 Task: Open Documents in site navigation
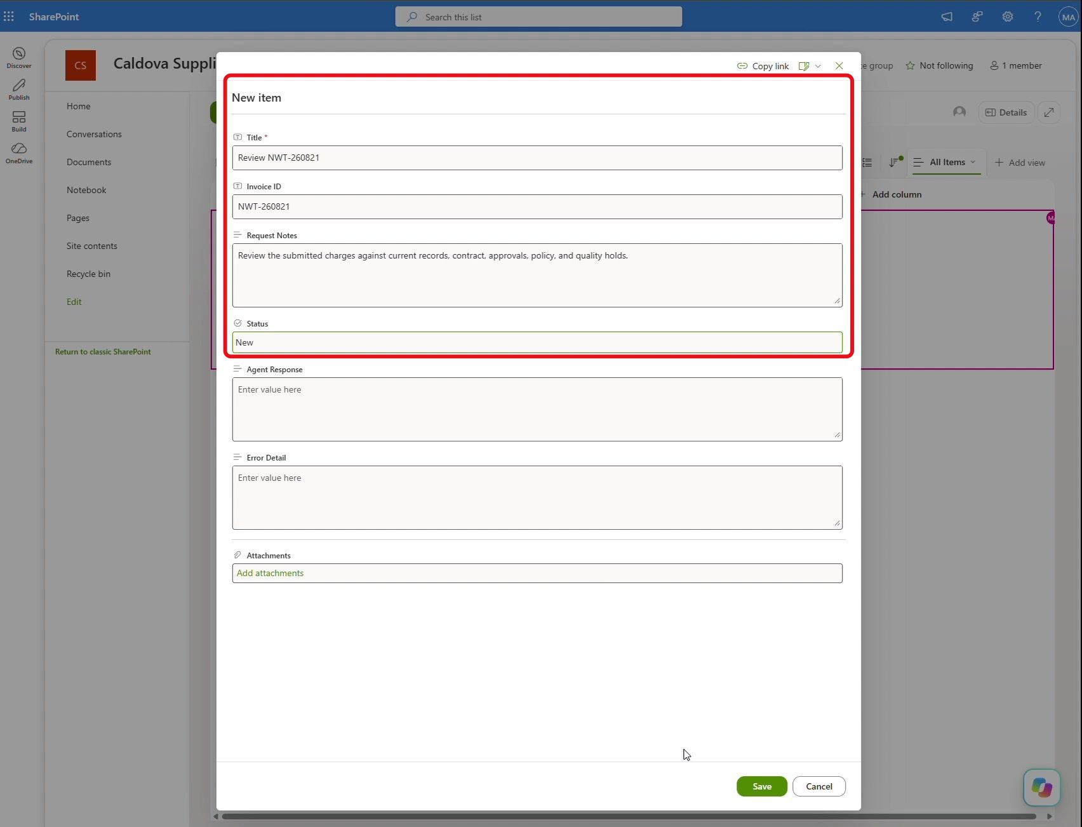coord(89,162)
